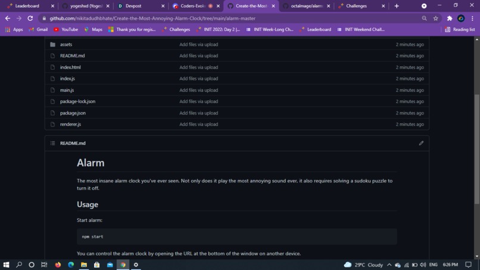Screen dimensions: 480x270
Task: Open the package.json file
Action: [x=73, y=113]
